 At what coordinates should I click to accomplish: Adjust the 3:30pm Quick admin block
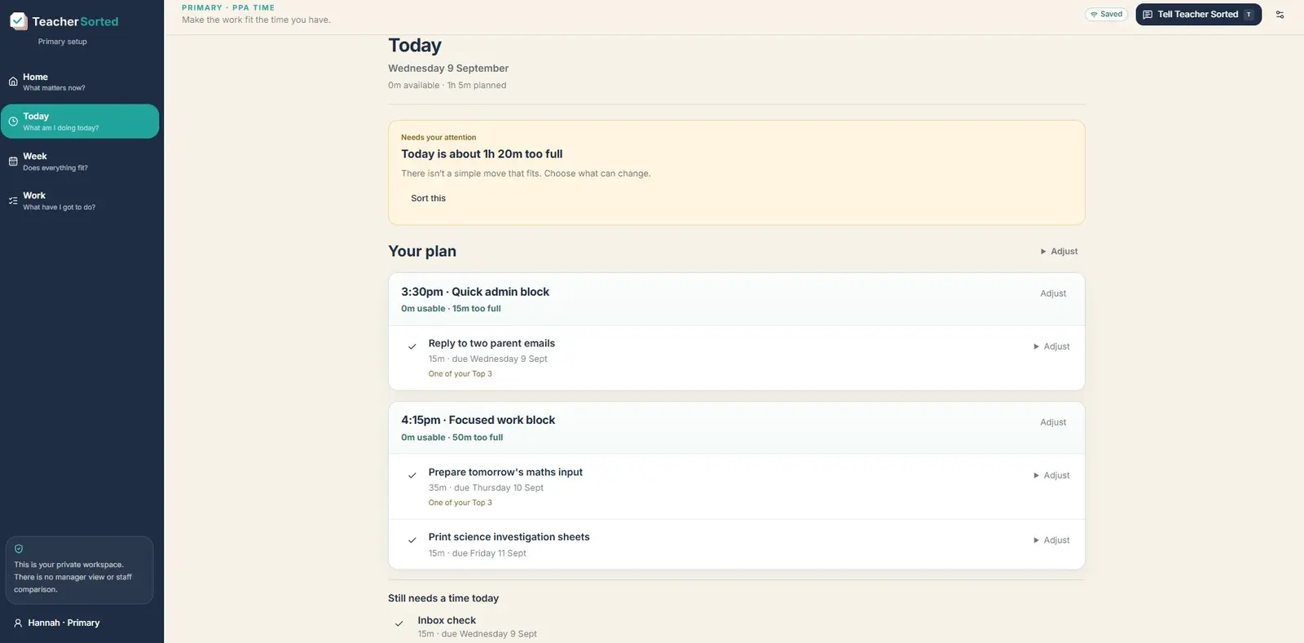(x=1053, y=293)
